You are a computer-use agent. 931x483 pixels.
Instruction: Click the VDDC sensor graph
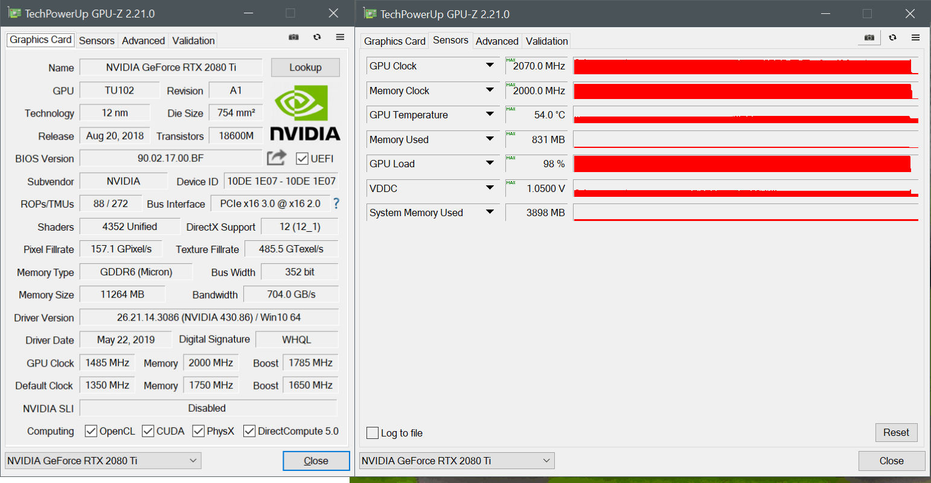click(746, 188)
